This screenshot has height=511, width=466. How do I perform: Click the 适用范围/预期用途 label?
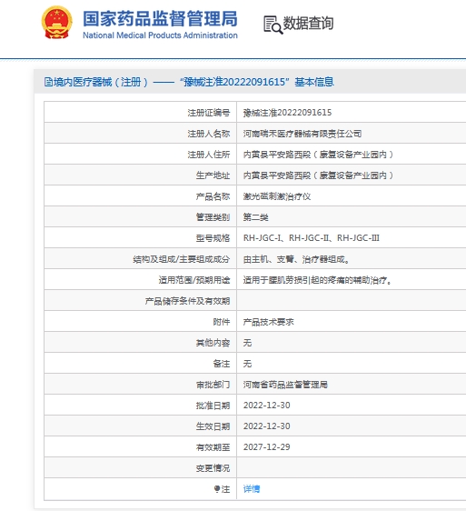click(x=194, y=280)
